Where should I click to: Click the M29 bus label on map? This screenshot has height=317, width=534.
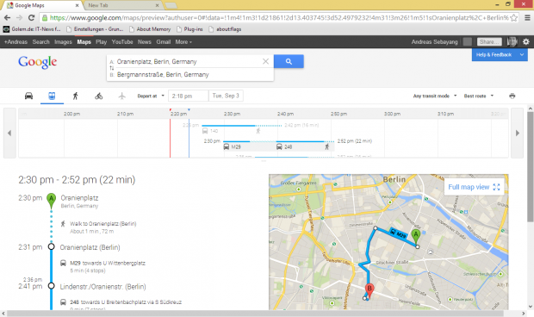398,233
